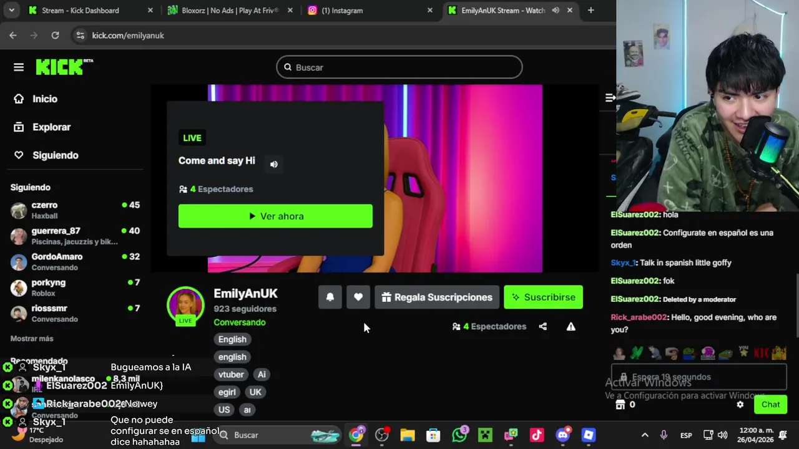Toggle notification bell for EmilyAnUK
799x449 pixels.
(330, 297)
